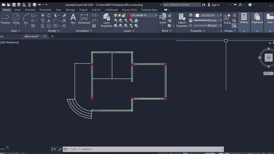Activate the Mirror tool
The image size is (274, 154).
[x=49, y=21]
